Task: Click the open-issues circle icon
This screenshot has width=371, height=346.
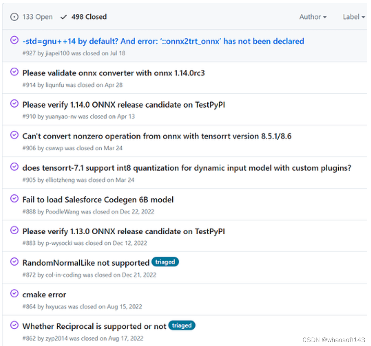Action: point(14,17)
